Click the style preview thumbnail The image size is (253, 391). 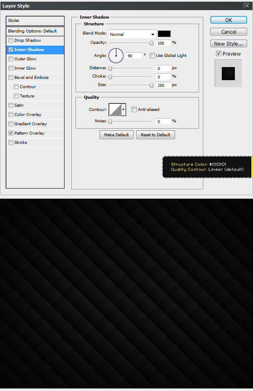point(228,73)
